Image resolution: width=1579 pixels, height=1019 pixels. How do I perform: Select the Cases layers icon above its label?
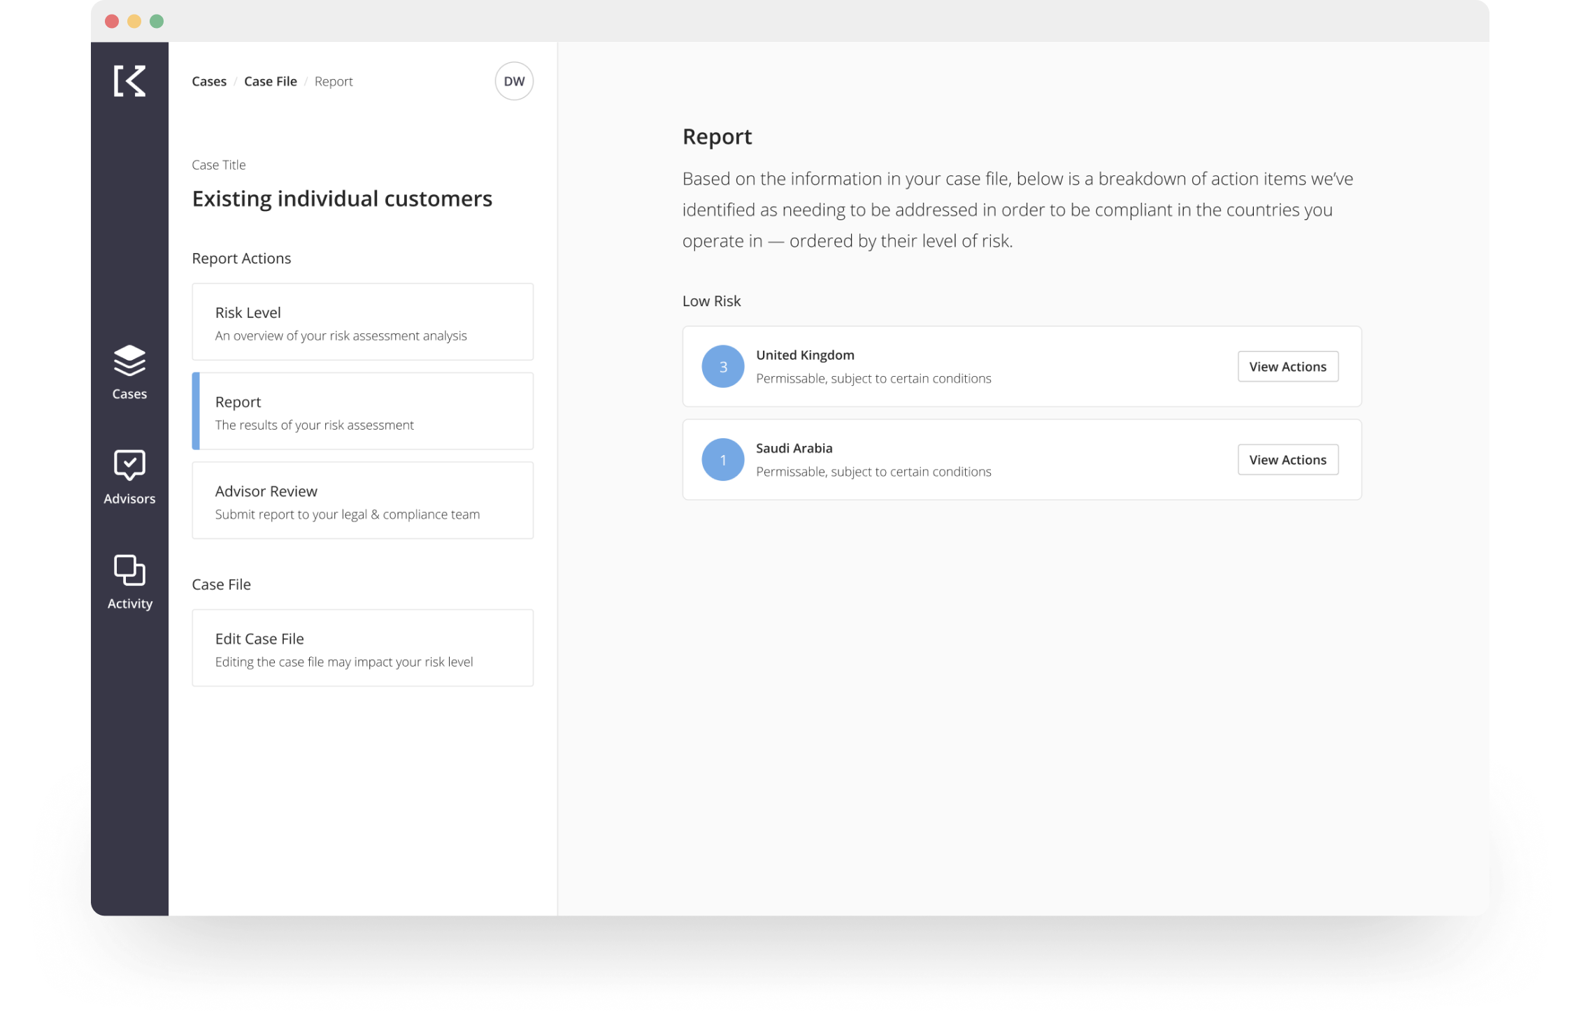pos(129,362)
